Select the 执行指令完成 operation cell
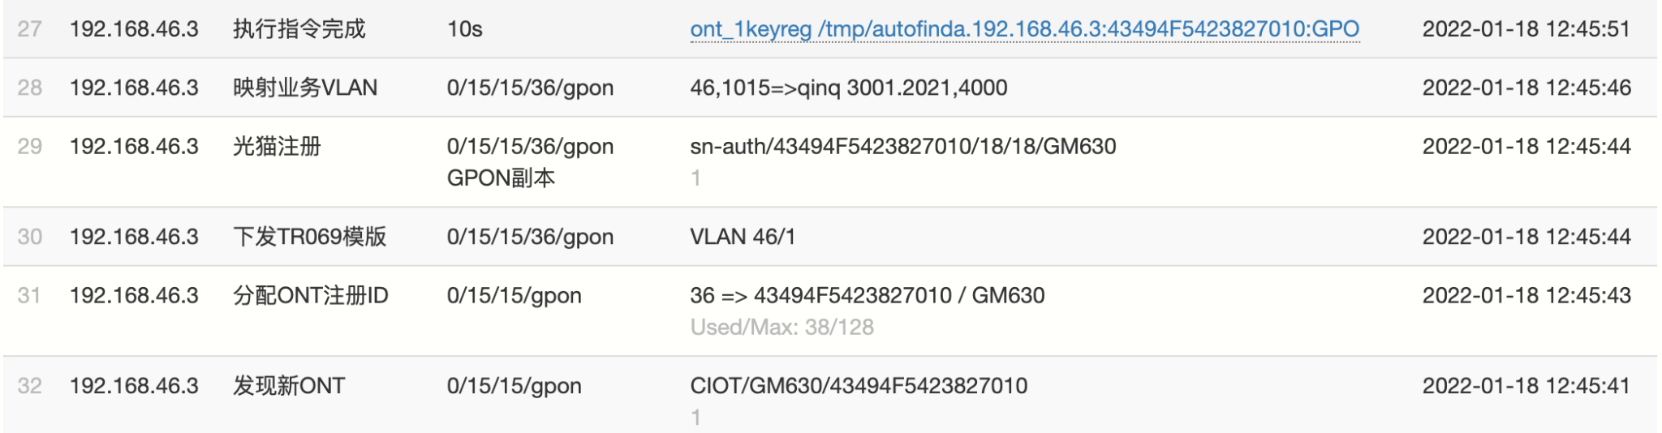1662x433 pixels. 299,29
